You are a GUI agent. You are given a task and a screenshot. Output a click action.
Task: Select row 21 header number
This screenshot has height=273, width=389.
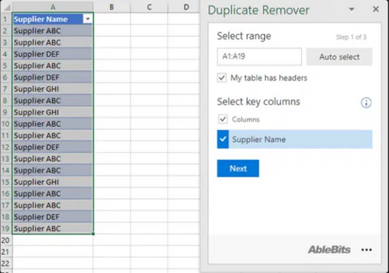pyautogui.click(x=5, y=252)
